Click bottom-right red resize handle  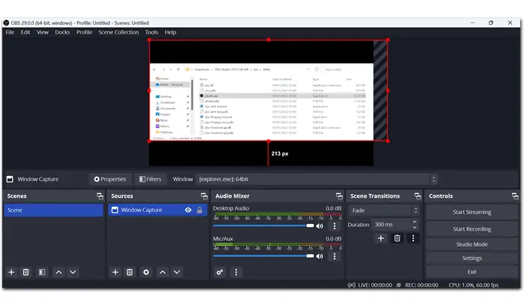coord(388,141)
